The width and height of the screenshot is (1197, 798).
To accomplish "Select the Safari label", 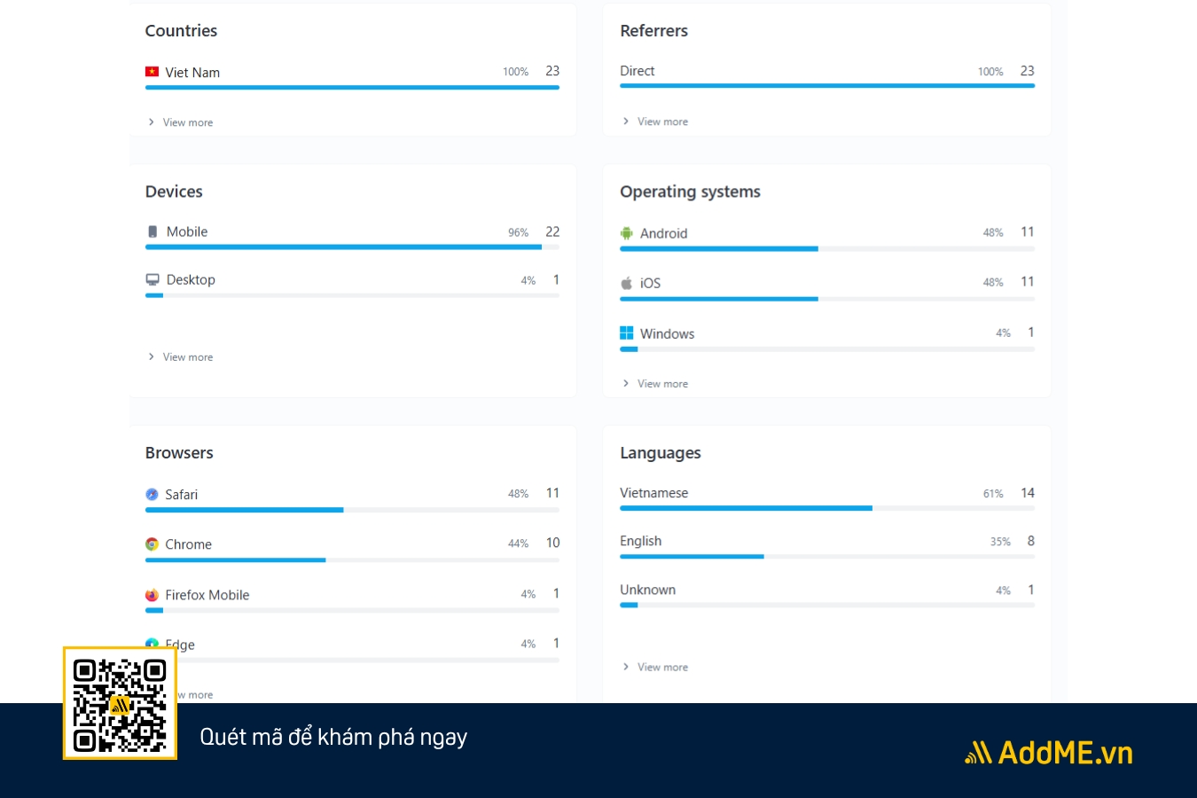I will click(x=182, y=495).
